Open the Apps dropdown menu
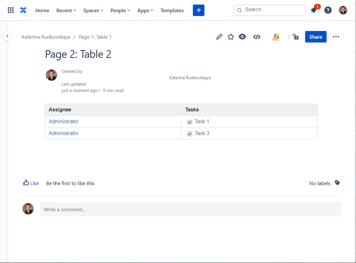Image resolution: width=356 pixels, height=263 pixels. tap(145, 10)
